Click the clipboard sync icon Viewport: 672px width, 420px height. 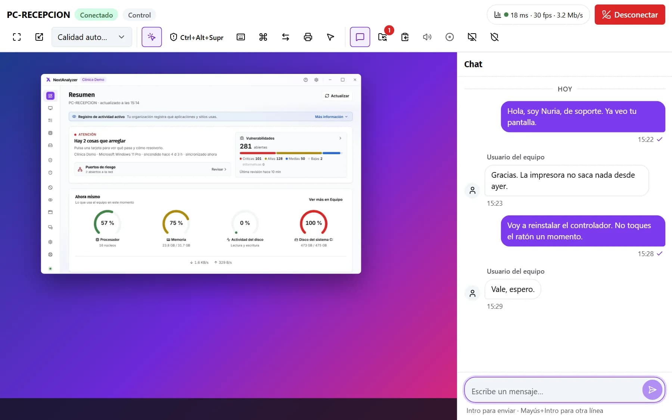(405, 37)
